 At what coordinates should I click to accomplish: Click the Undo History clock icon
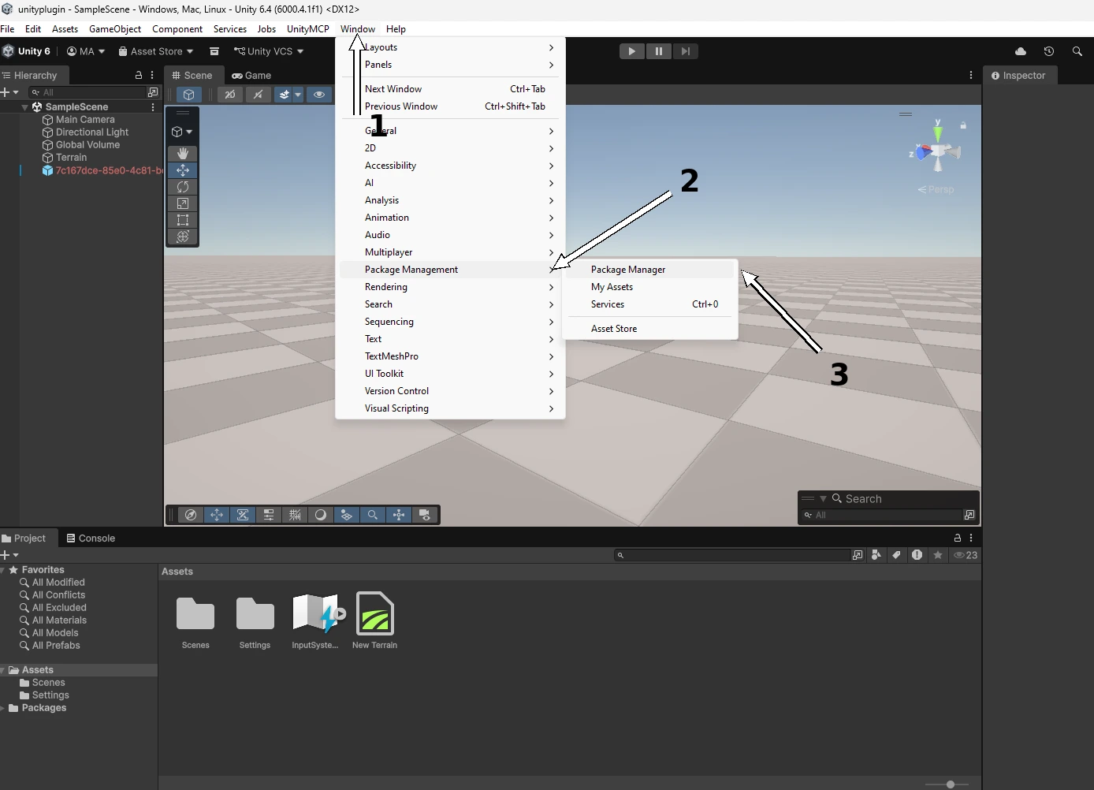1049,51
